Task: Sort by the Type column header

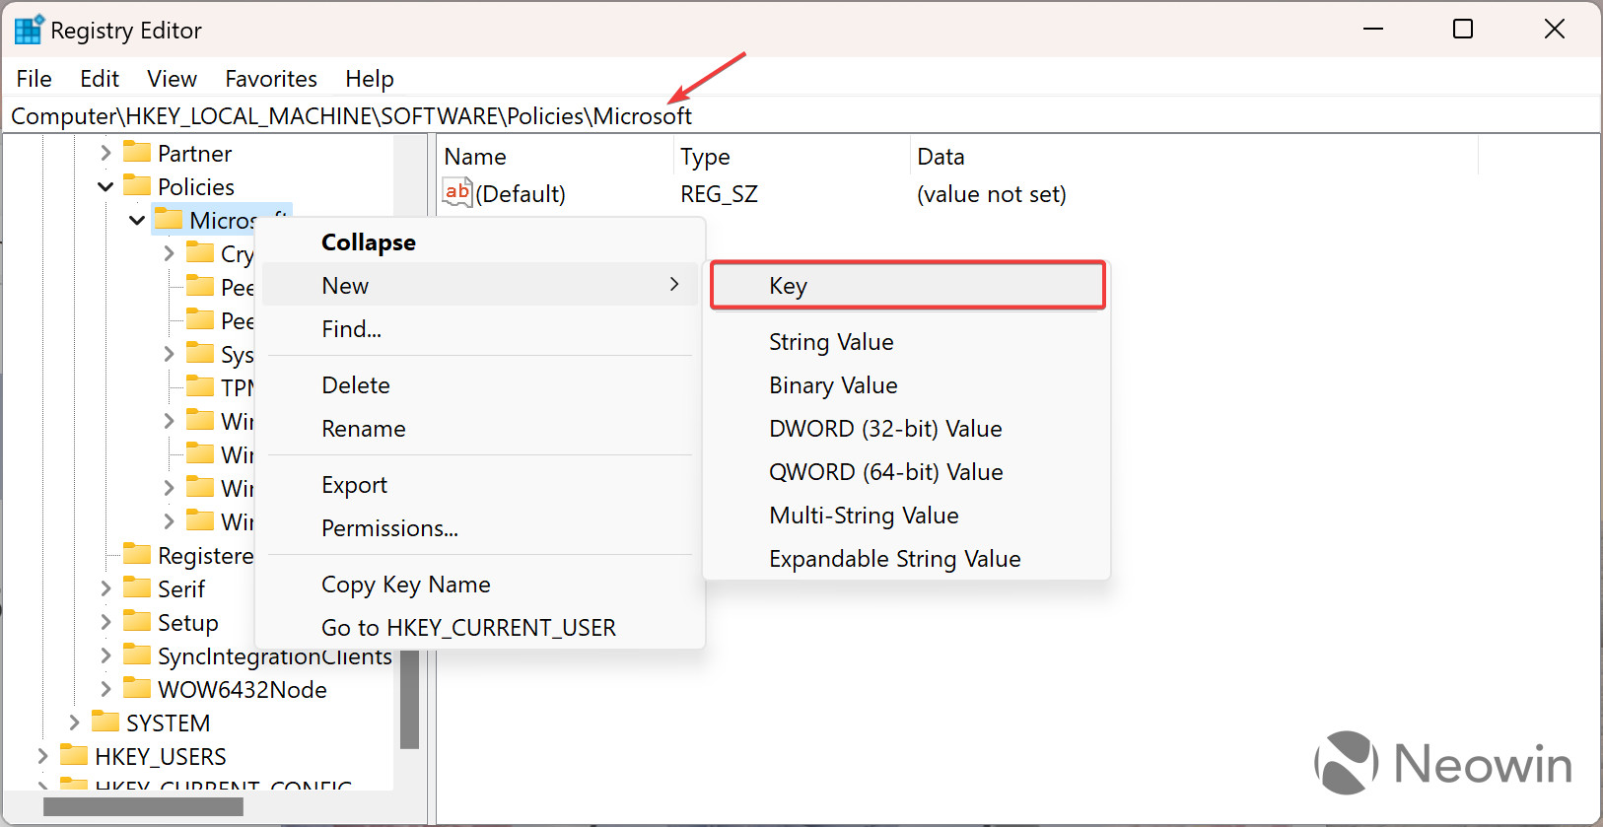Action: click(x=793, y=157)
